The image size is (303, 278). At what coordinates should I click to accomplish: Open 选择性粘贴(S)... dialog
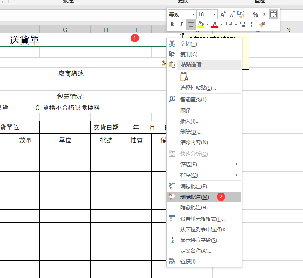pyautogui.click(x=204, y=88)
